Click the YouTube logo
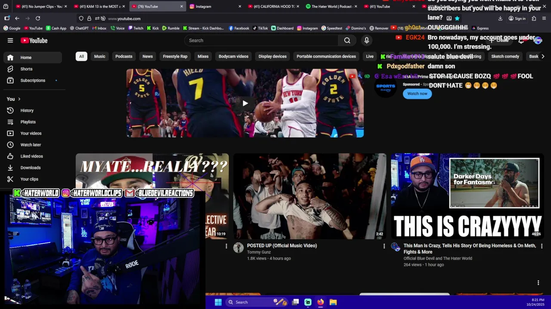 coord(34,40)
